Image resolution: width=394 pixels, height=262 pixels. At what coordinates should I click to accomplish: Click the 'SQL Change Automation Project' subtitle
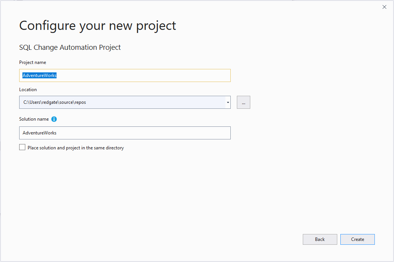coord(70,47)
